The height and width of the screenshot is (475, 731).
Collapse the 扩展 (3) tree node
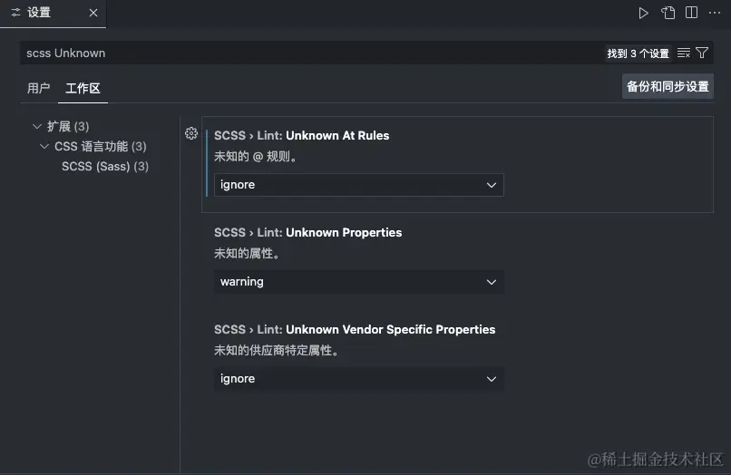[x=37, y=126]
